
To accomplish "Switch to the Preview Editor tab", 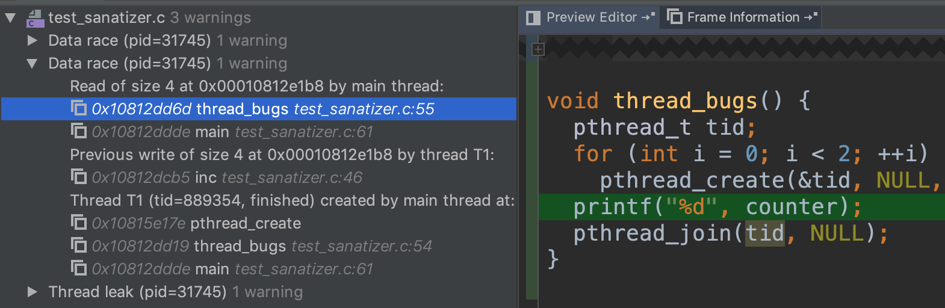I will pos(590,17).
